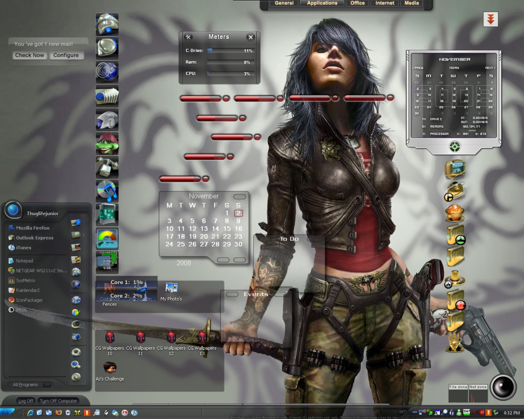Click Check Now mail button
This screenshot has height=419, width=524.
click(30, 55)
